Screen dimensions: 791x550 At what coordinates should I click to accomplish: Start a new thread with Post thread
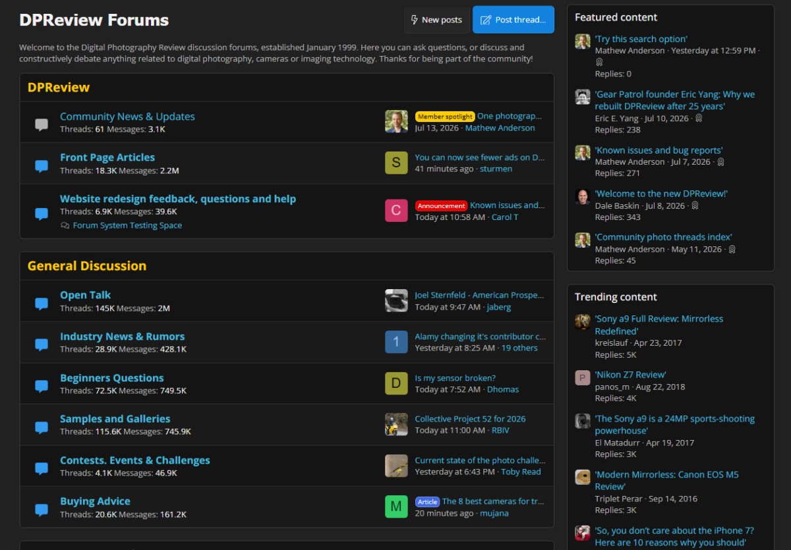point(513,20)
